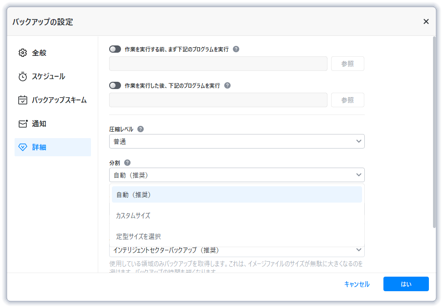Click the calendar icon beside バックアップスキーム
Image resolution: width=443 pixels, height=308 pixels.
tap(23, 100)
